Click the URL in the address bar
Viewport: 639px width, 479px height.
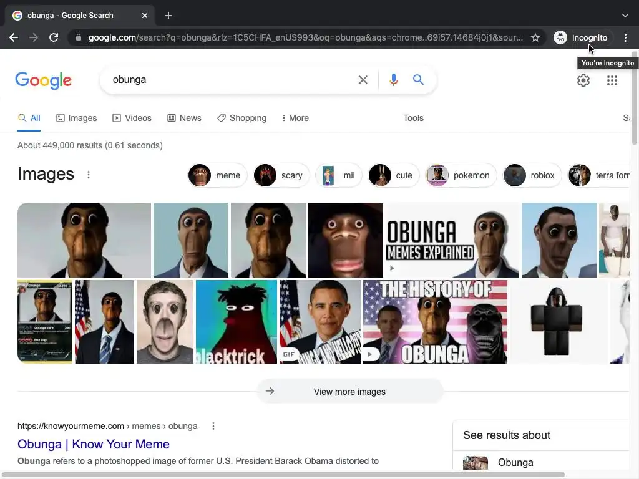306,37
